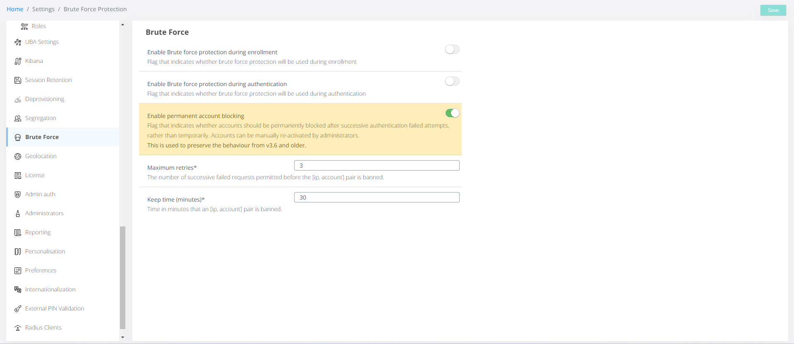
Task: Click sidebar scroll down arrow
Action: (122, 337)
